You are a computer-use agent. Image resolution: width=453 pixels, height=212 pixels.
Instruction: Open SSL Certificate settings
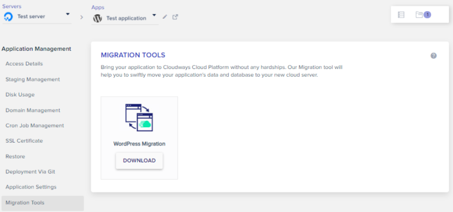(x=24, y=141)
